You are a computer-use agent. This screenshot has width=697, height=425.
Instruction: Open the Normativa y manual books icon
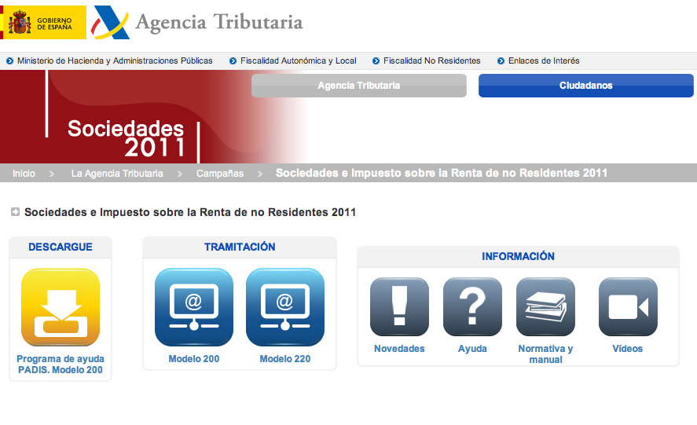(x=545, y=307)
